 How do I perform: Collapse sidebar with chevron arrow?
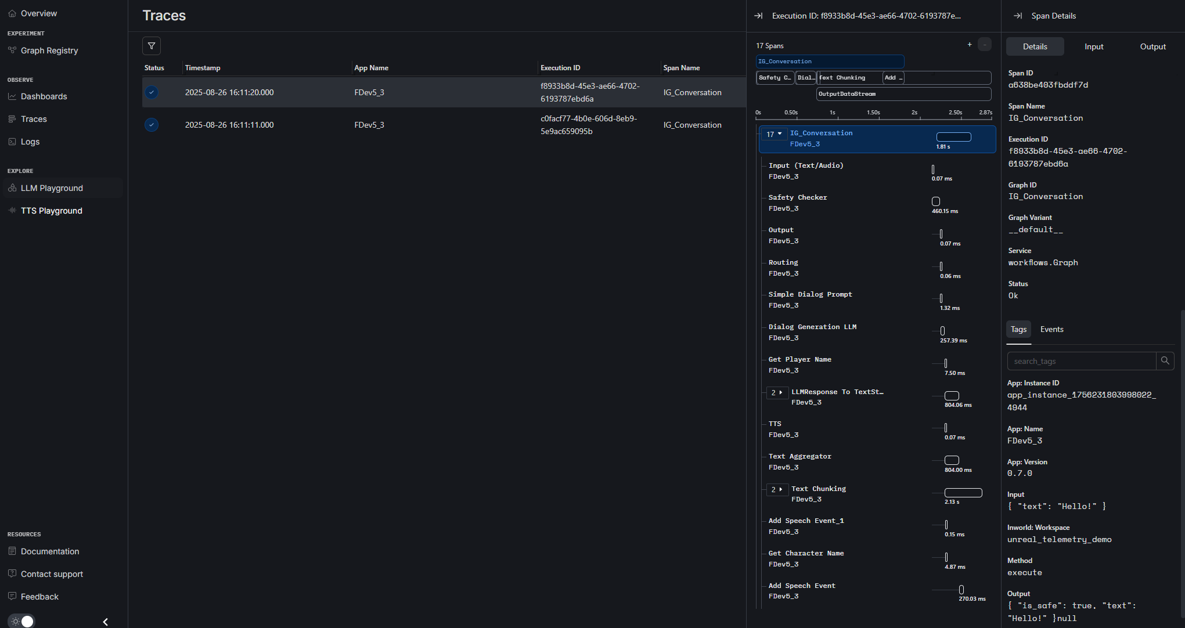tap(105, 622)
